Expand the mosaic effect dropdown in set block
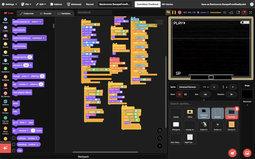Screen dimensions: 255x159 24,84
